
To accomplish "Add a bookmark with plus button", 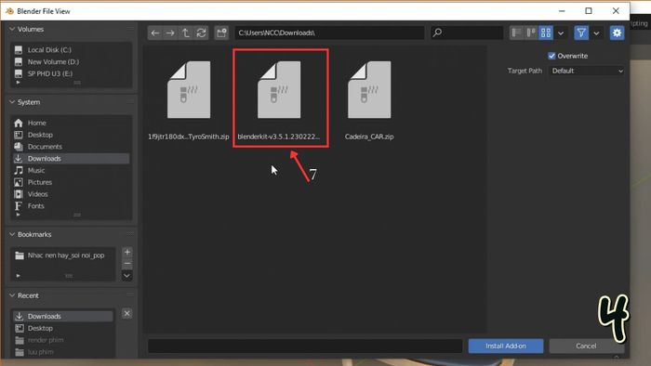I will click(x=127, y=252).
